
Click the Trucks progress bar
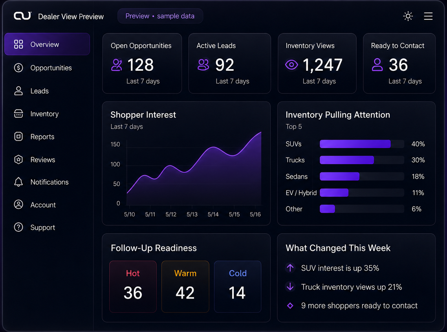362,160
